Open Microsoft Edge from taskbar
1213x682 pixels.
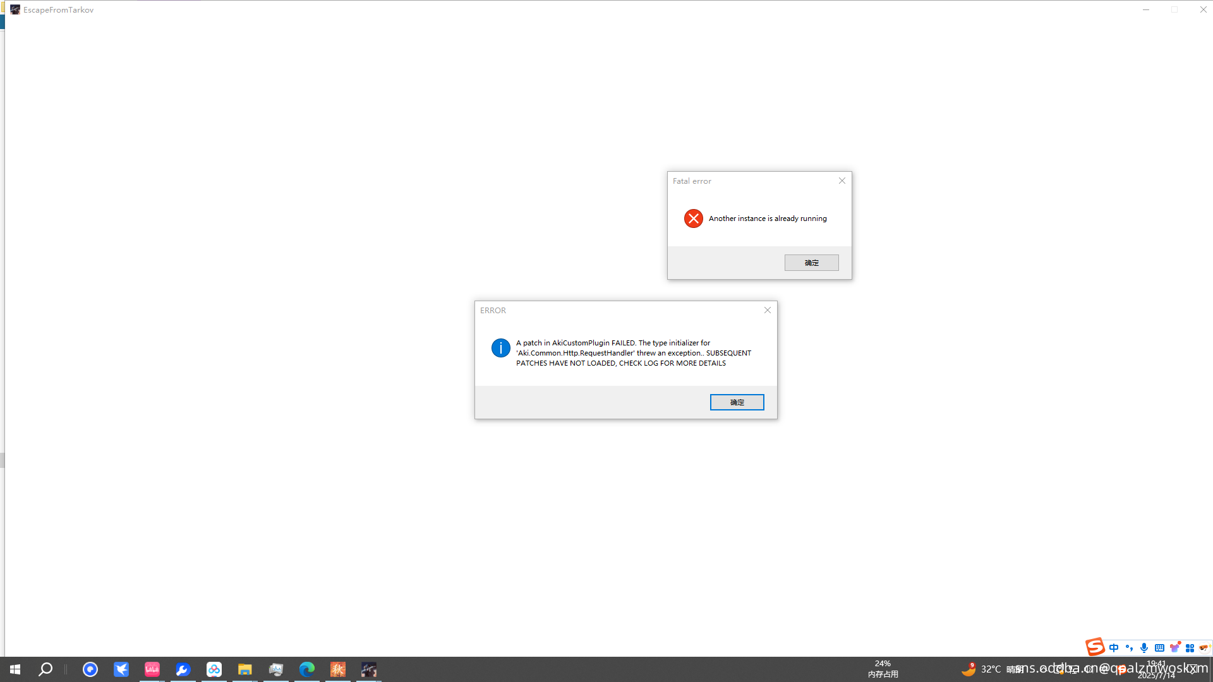click(x=307, y=669)
